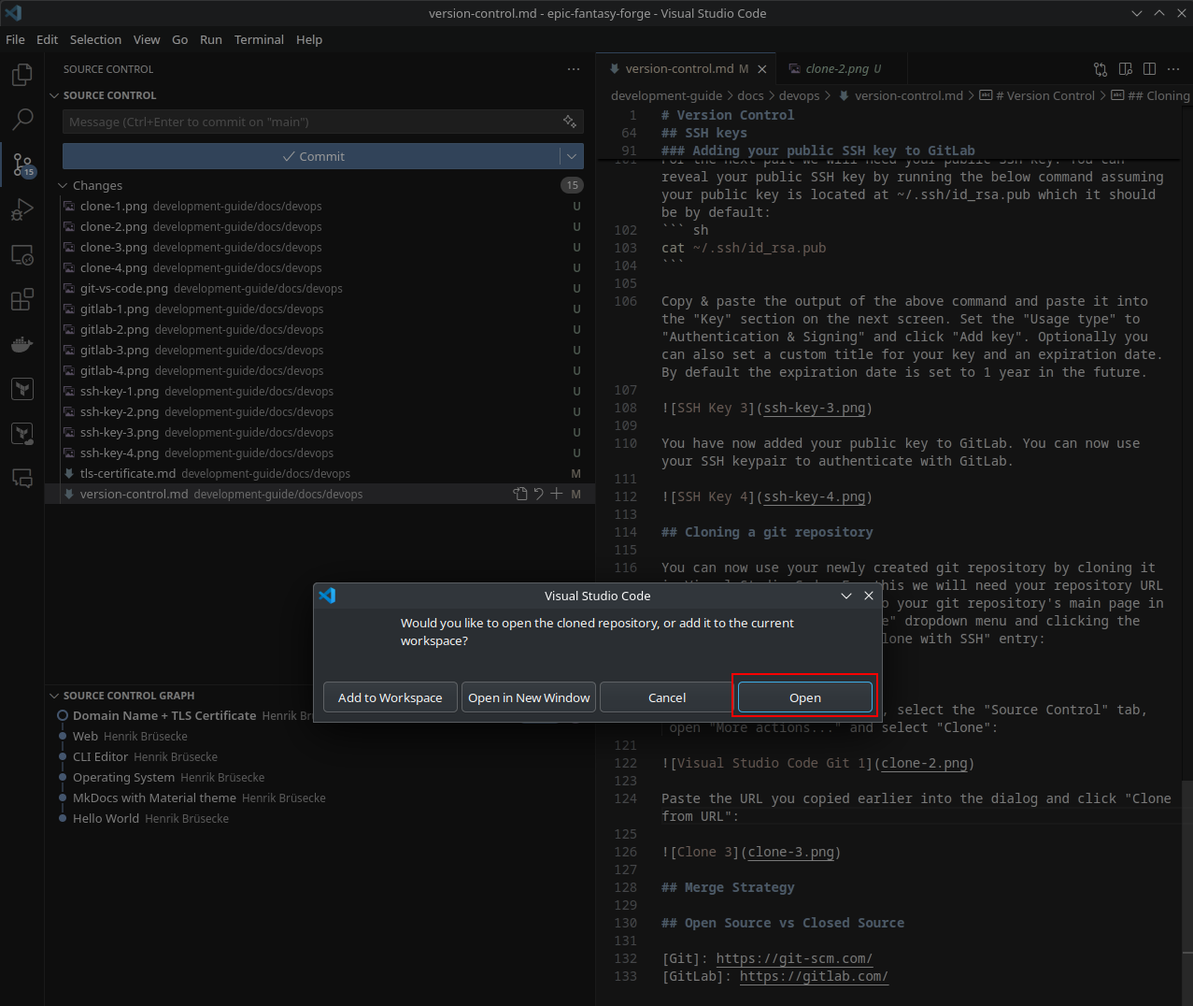The height and width of the screenshot is (1006, 1193).
Task: Click the Commit button
Action: (x=312, y=156)
